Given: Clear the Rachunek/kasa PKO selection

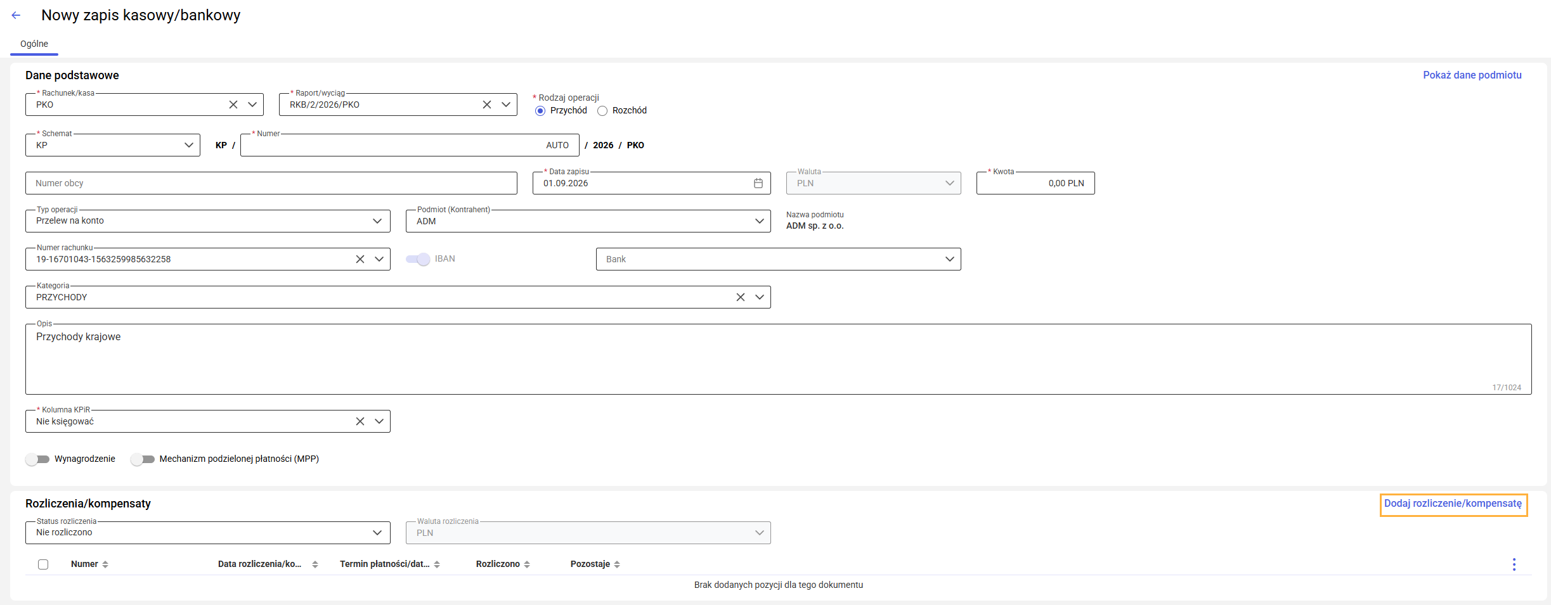Looking at the screenshot, I should pos(233,105).
